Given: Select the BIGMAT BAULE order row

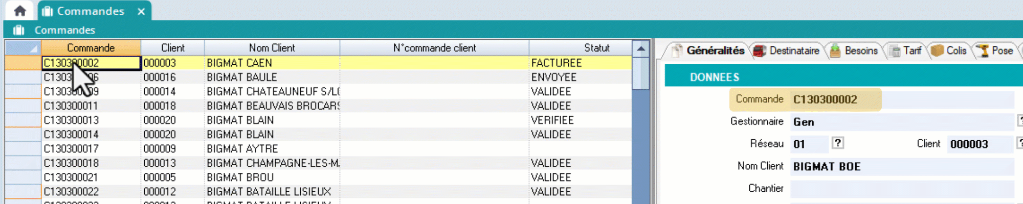Looking at the screenshot, I should [241, 77].
